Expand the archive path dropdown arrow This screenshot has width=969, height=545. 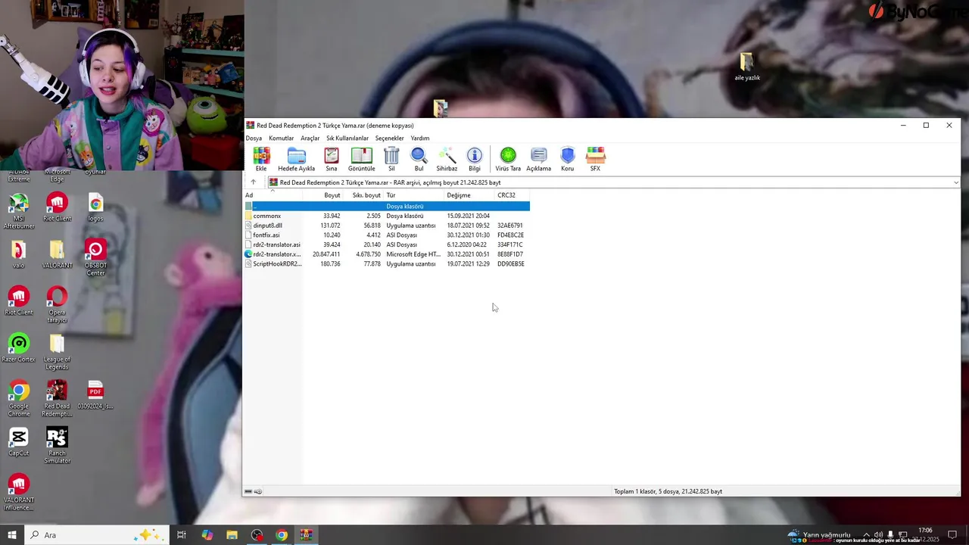955,182
